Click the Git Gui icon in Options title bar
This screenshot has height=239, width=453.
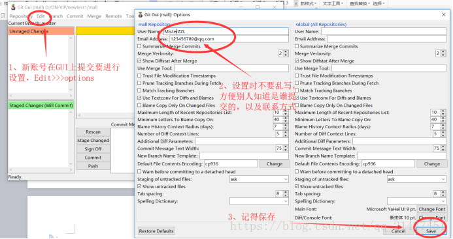[141, 14]
